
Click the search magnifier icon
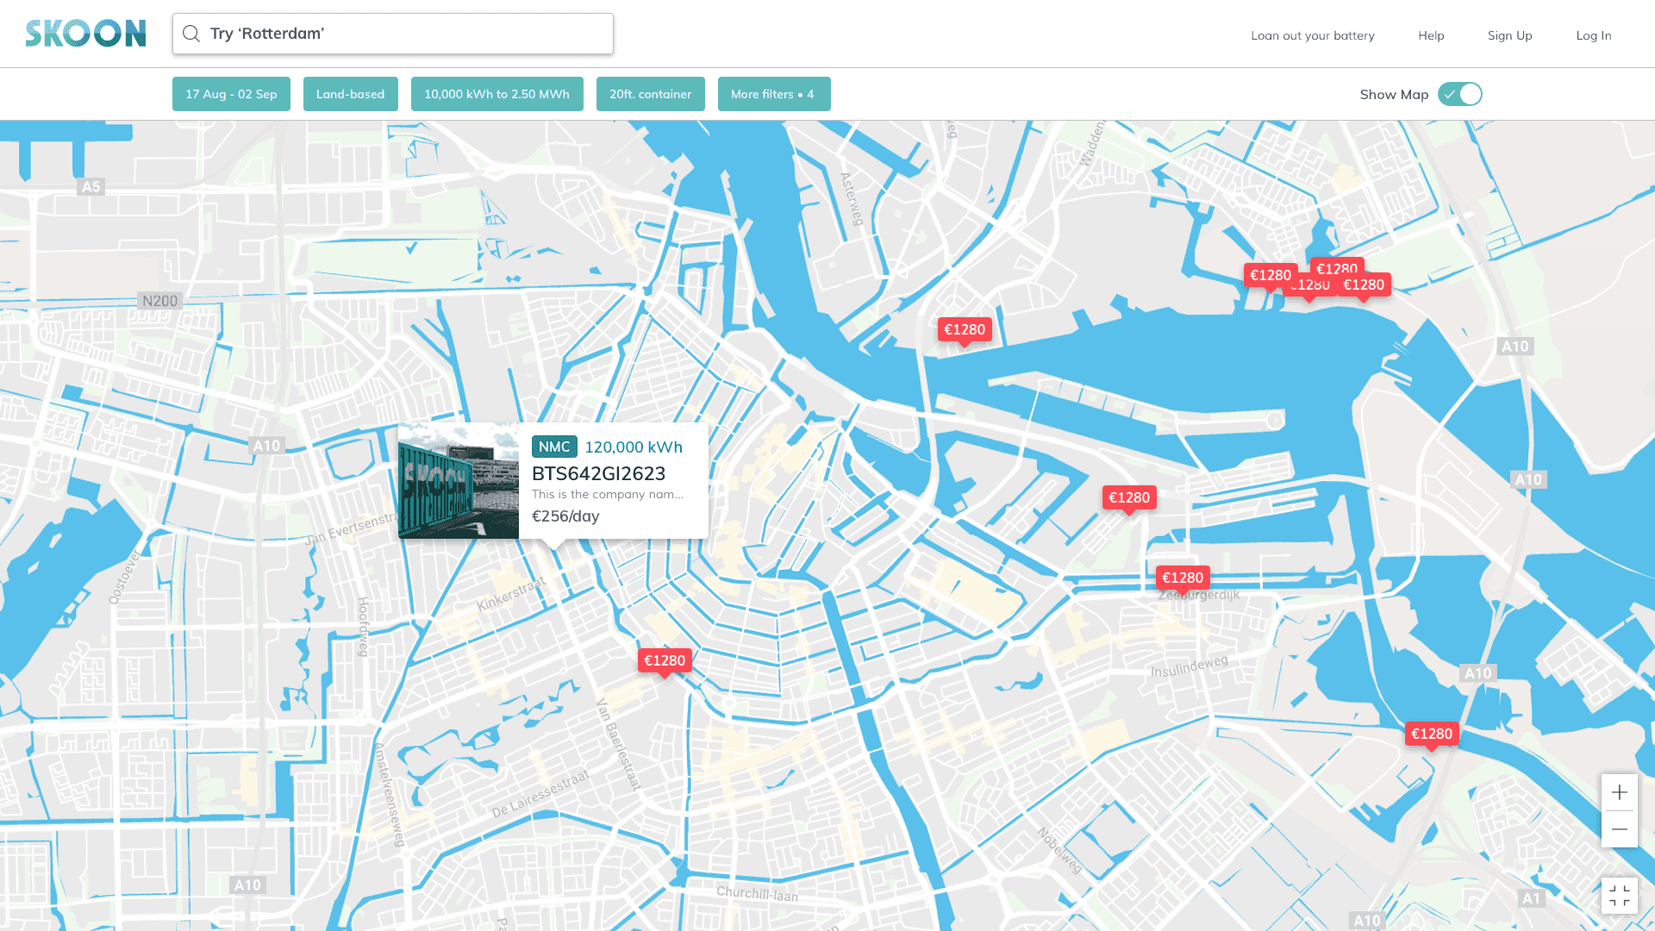191,34
